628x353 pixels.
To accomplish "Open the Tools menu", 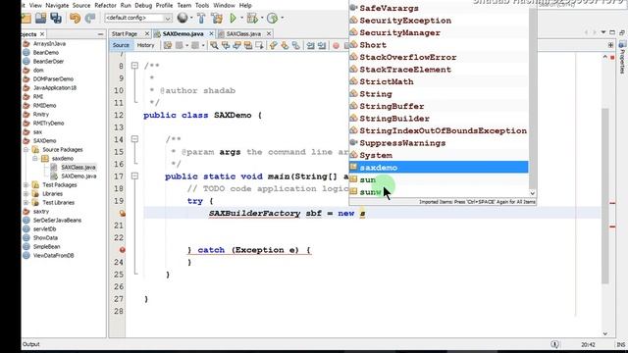I will (202, 6).
